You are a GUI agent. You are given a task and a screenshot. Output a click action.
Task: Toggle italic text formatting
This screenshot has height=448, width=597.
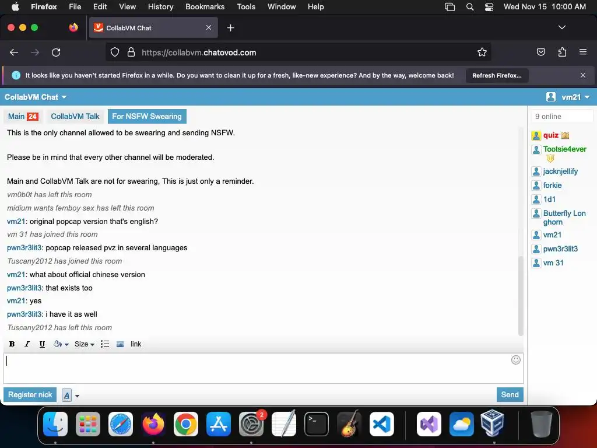pyautogui.click(x=27, y=344)
